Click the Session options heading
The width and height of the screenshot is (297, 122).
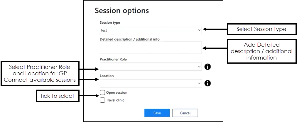coord(122,11)
